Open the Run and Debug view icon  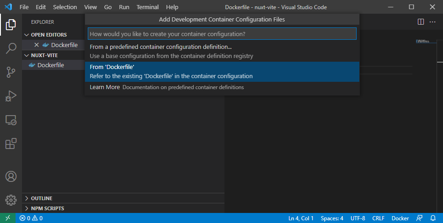[11, 96]
